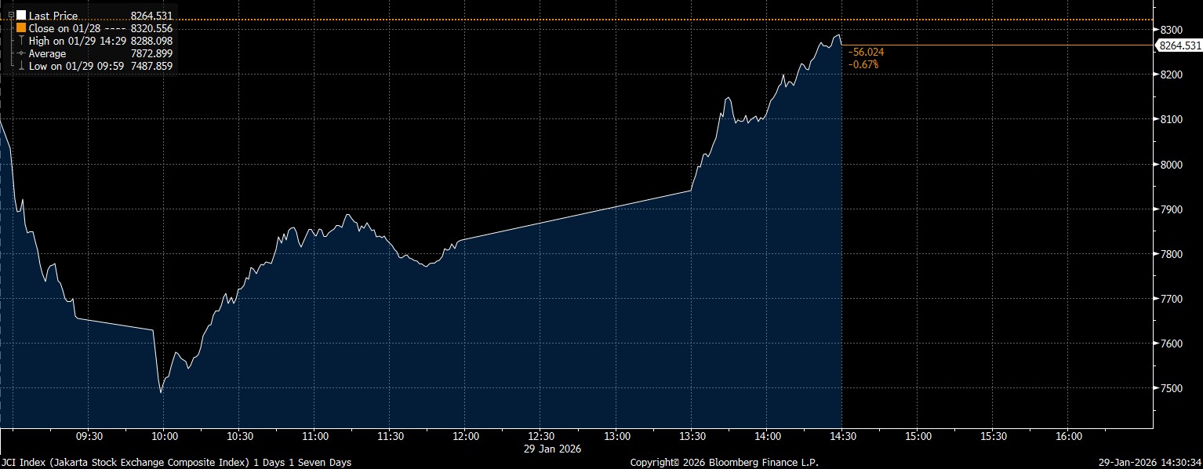Click the 10:00 time axis label

163,436
